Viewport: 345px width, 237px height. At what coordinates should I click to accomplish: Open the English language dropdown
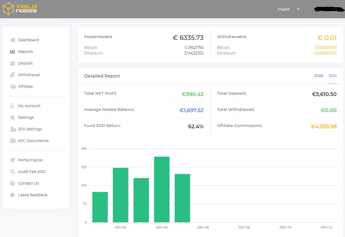coord(284,9)
